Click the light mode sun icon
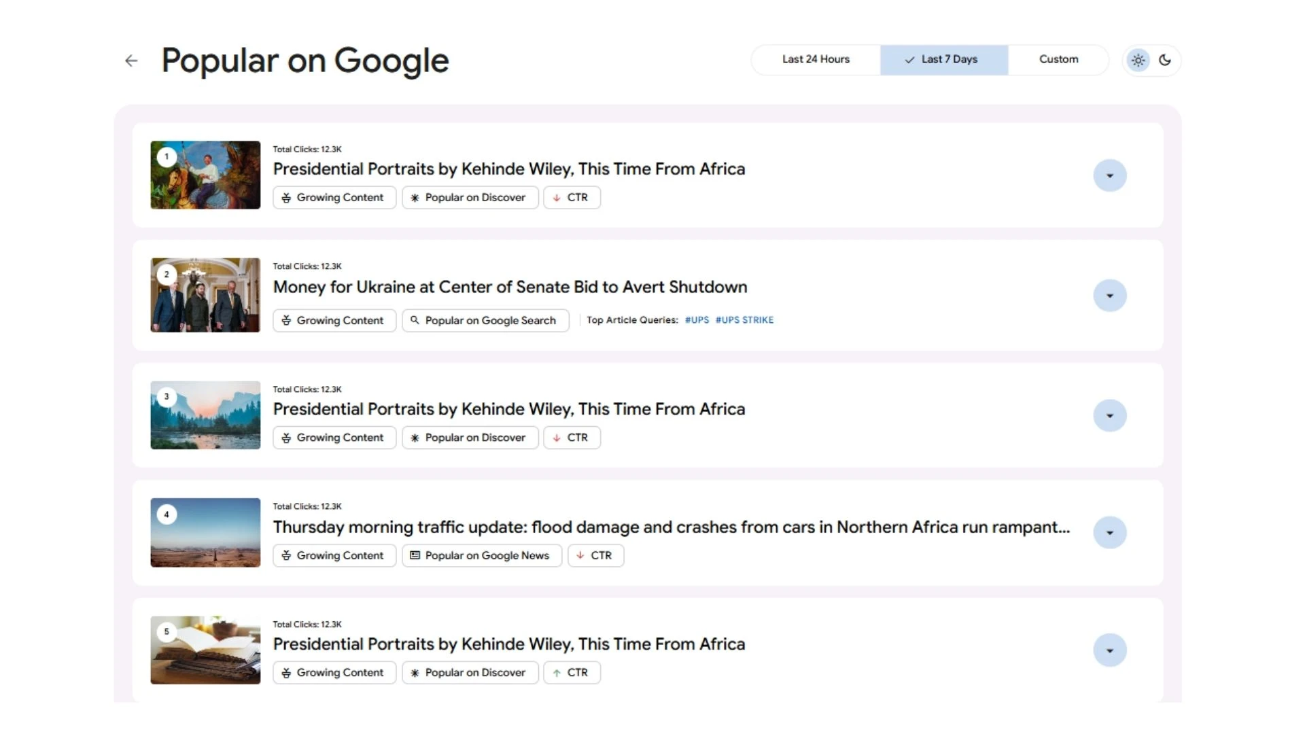This screenshot has height=734, width=1305. click(x=1138, y=60)
